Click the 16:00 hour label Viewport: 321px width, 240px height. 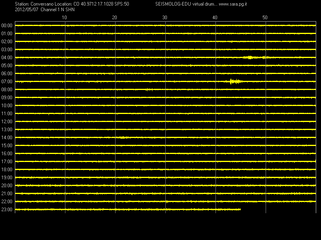coord(7,154)
